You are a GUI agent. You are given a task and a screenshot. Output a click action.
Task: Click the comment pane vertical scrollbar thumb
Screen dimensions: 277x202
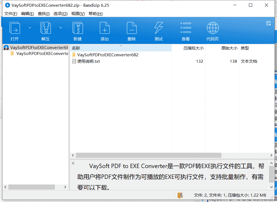[272, 174]
